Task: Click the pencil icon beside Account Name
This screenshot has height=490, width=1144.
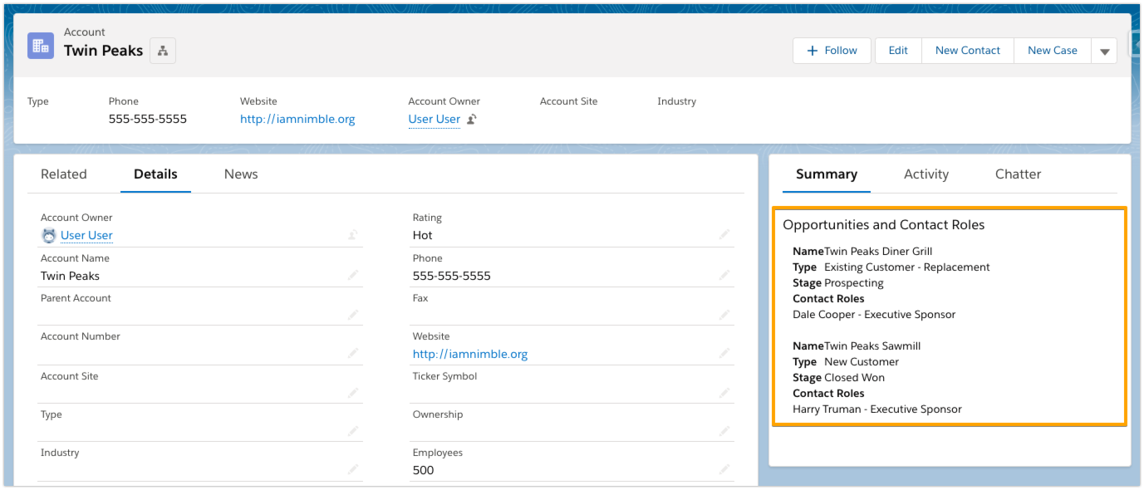Action: pos(354,275)
